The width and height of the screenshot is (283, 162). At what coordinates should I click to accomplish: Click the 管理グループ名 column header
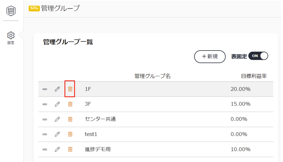point(152,76)
